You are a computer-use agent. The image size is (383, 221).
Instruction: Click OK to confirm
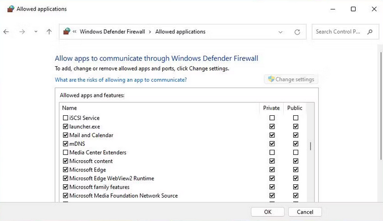pos(268,212)
